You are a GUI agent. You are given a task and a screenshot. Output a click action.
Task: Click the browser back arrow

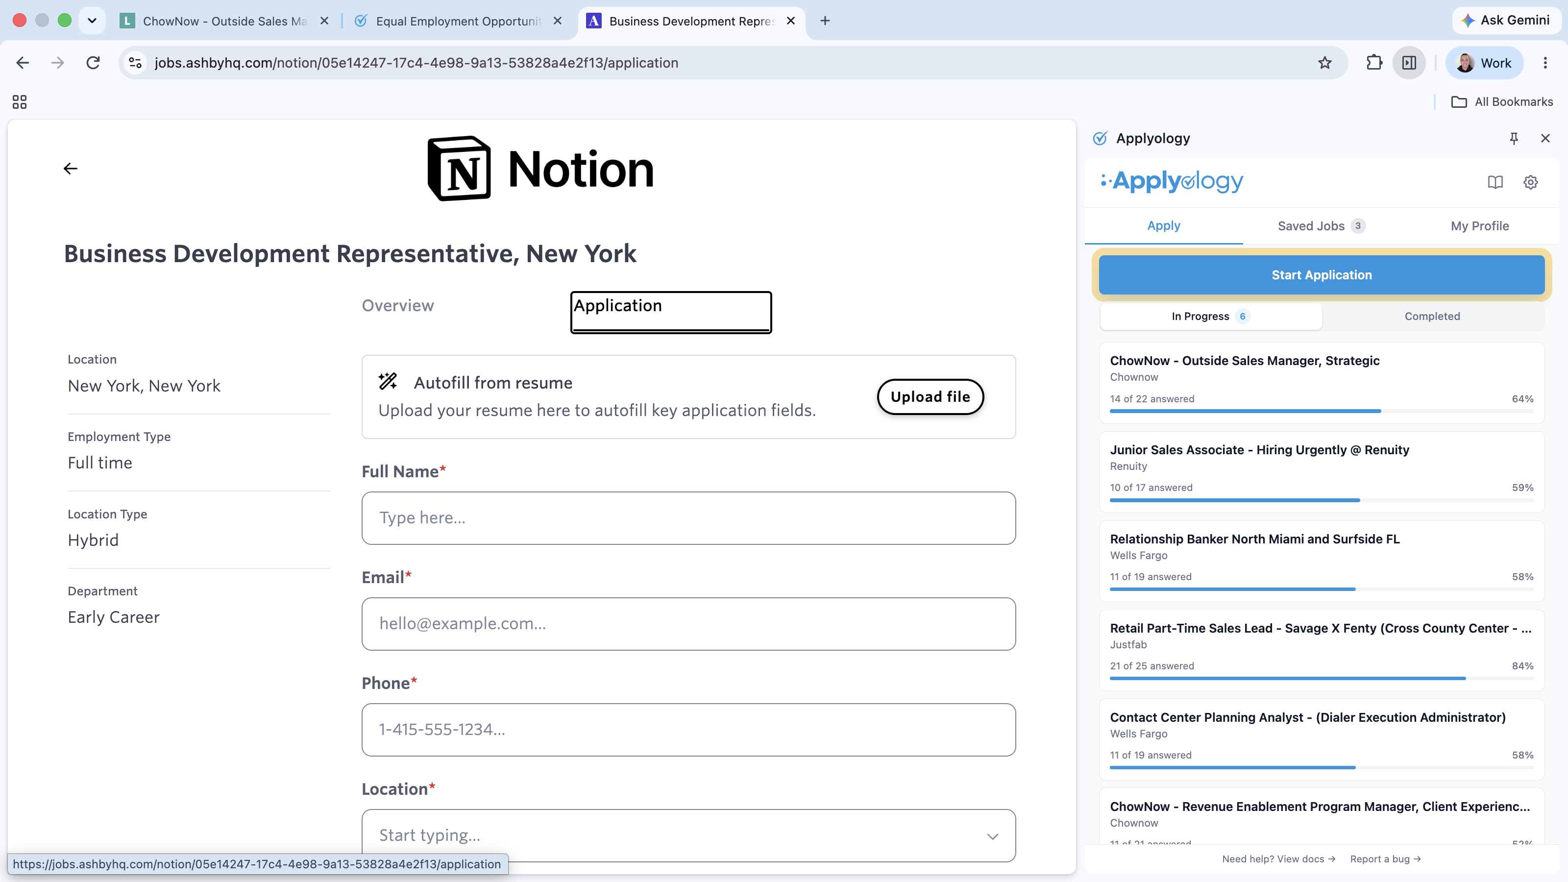tap(23, 63)
